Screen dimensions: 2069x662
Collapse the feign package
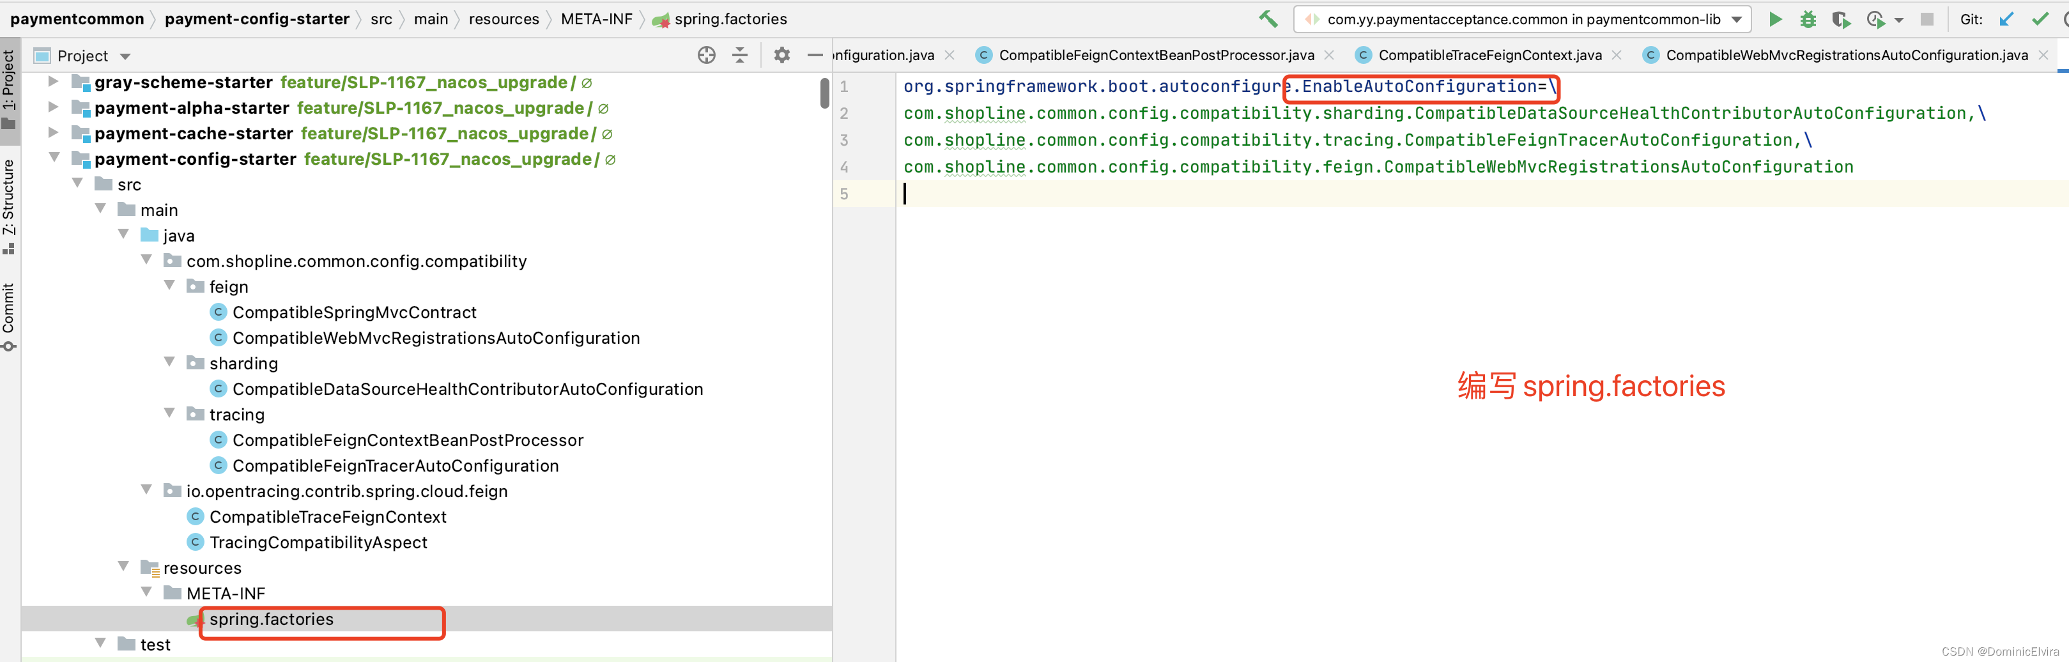[169, 286]
